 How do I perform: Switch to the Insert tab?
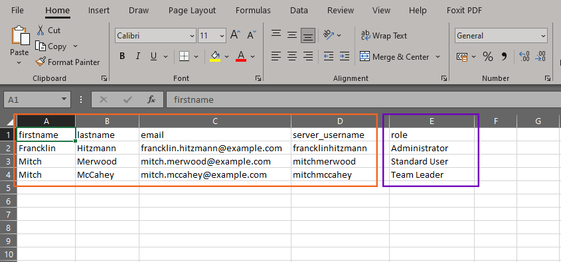[x=99, y=11]
